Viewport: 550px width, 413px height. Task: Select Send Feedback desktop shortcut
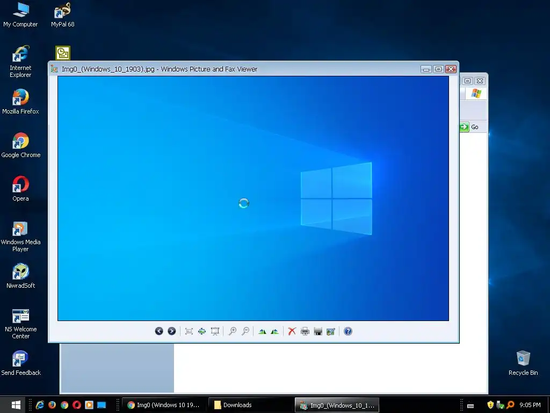(x=20, y=363)
